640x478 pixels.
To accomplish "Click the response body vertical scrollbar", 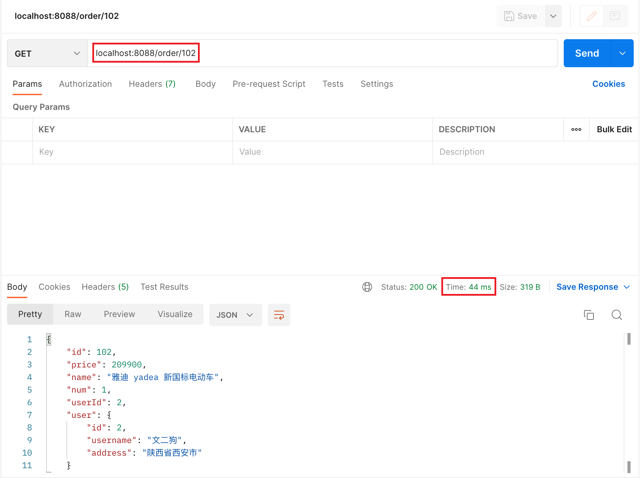I will click(629, 402).
